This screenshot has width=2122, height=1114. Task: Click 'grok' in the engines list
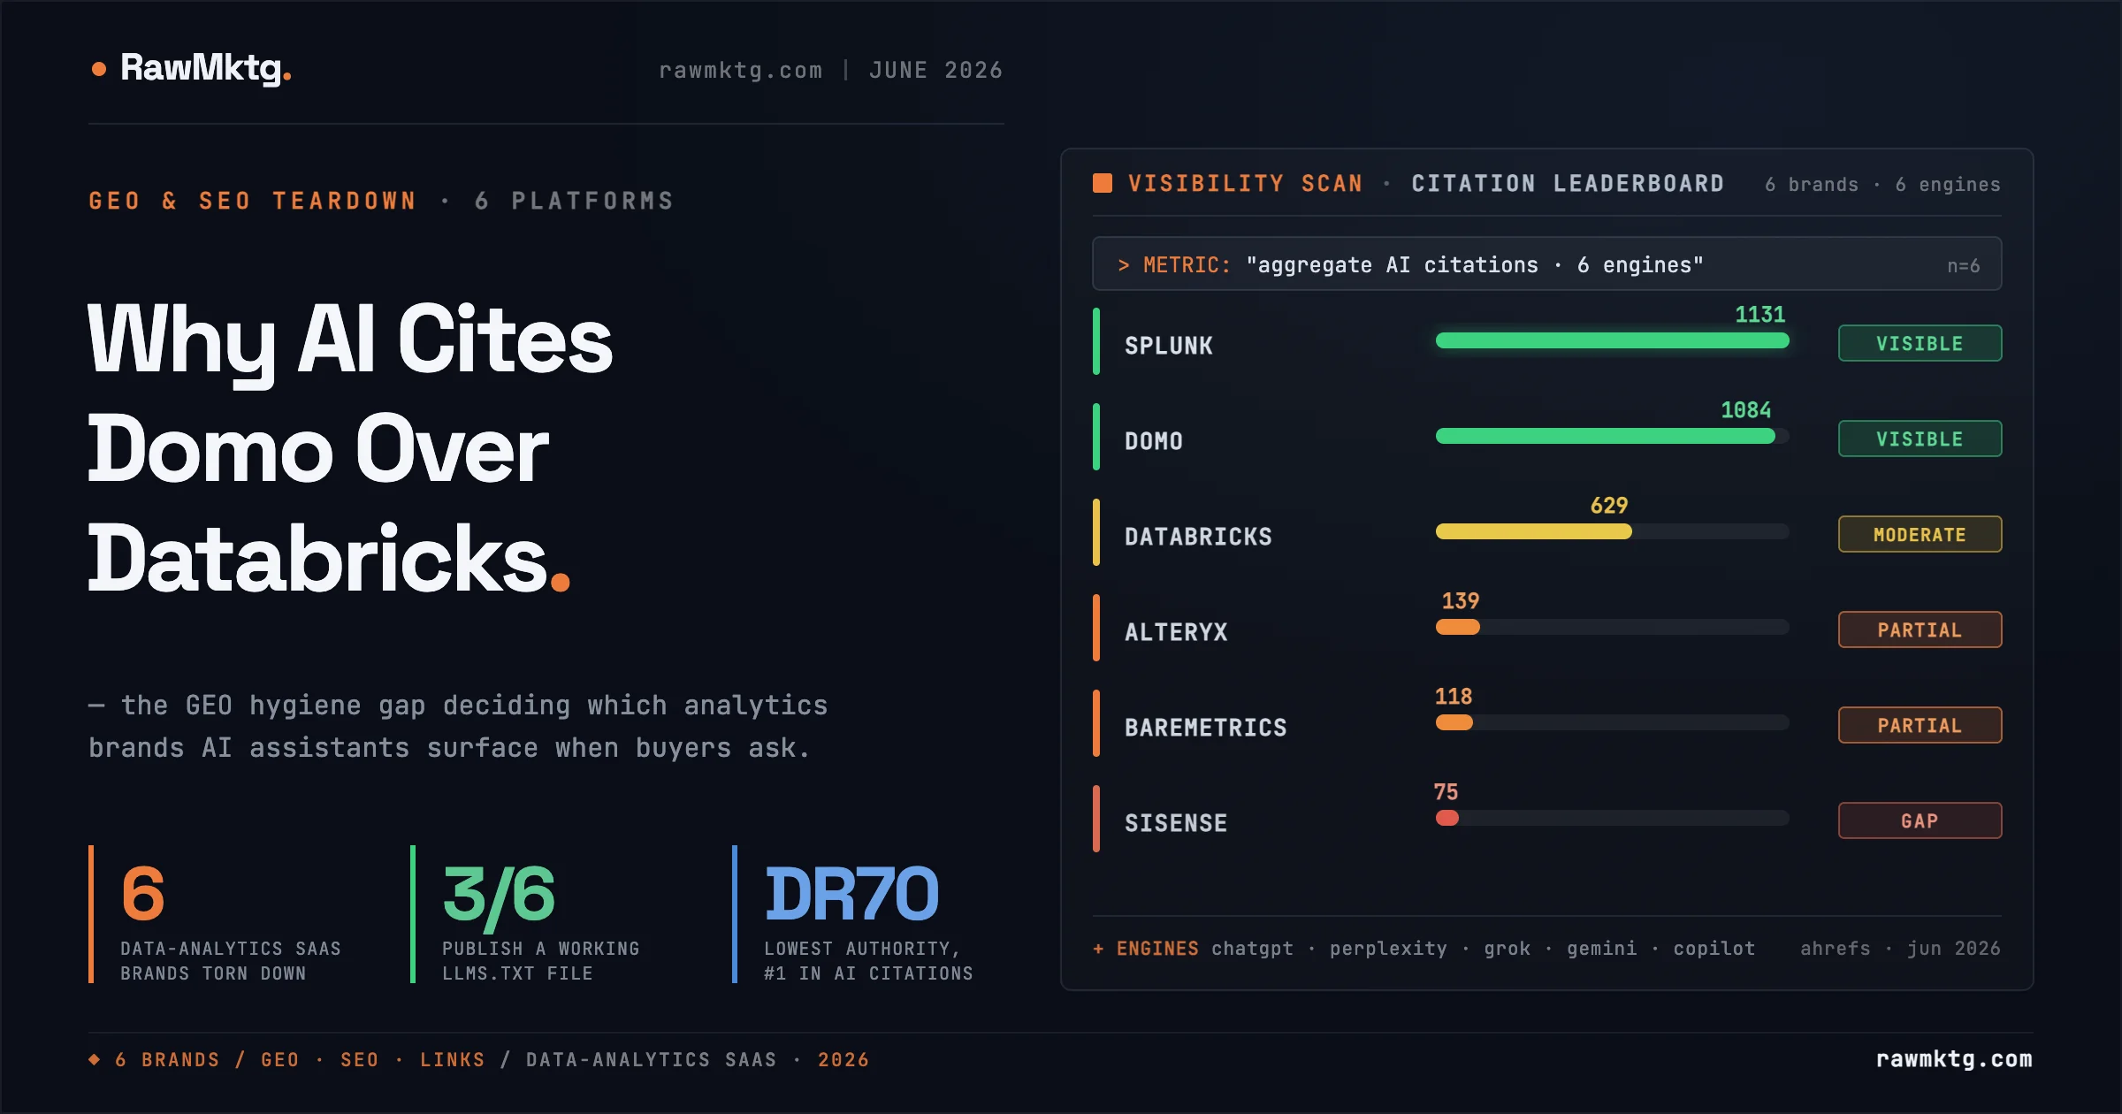pyautogui.click(x=1507, y=948)
